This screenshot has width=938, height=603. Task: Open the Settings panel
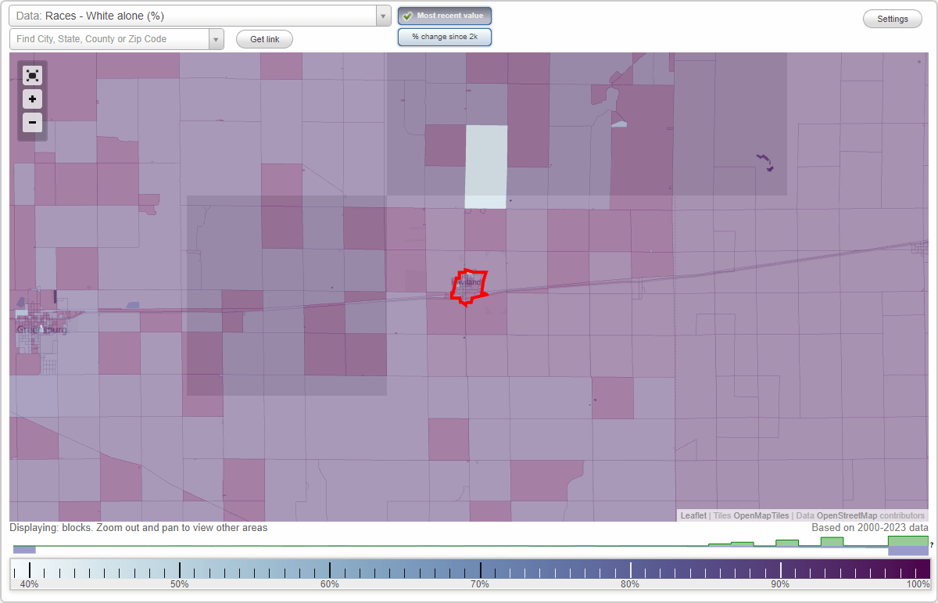pyautogui.click(x=892, y=18)
